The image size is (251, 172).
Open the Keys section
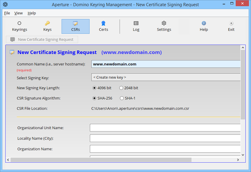click(47, 26)
